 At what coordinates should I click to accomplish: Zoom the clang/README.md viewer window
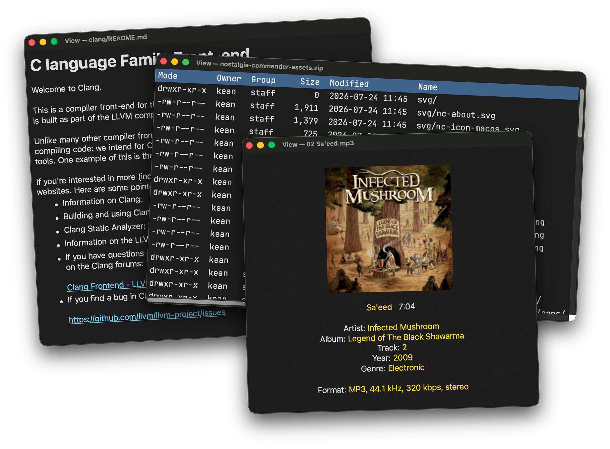(x=54, y=41)
